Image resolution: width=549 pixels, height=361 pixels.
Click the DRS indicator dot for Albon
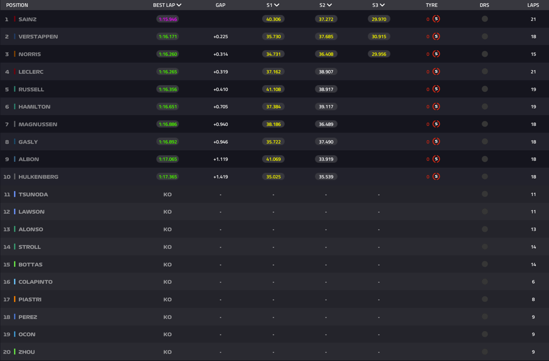(485, 159)
